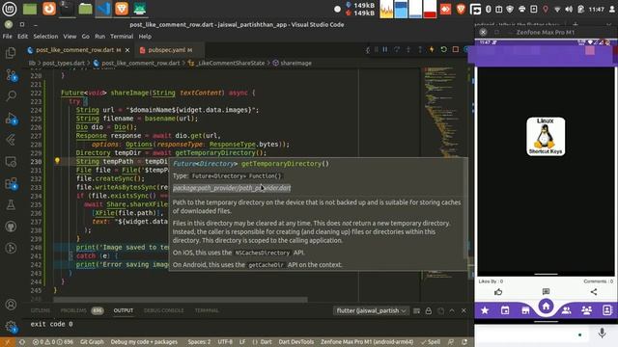Open Brave browser from the taskbar

[x=122, y=9]
